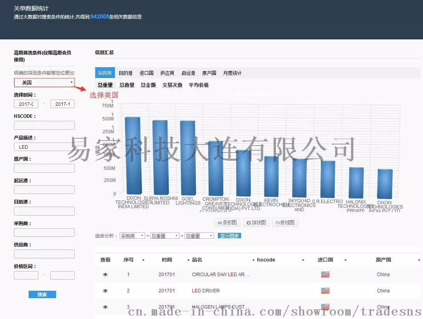This screenshot has height=319, width=423.
Task: Click start date field 2017-0
Action: coord(26,104)
